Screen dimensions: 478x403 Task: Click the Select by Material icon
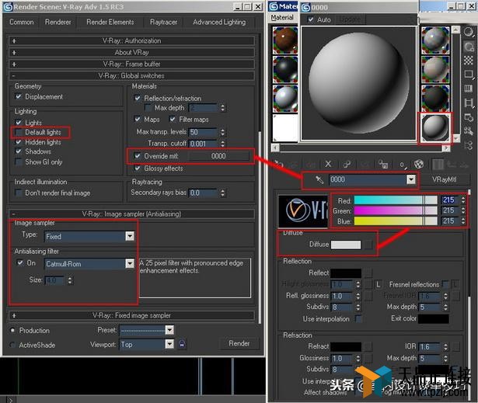[469, 131]
